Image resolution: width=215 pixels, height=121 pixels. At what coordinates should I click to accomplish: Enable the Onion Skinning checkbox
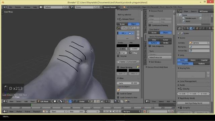(118, 67)
